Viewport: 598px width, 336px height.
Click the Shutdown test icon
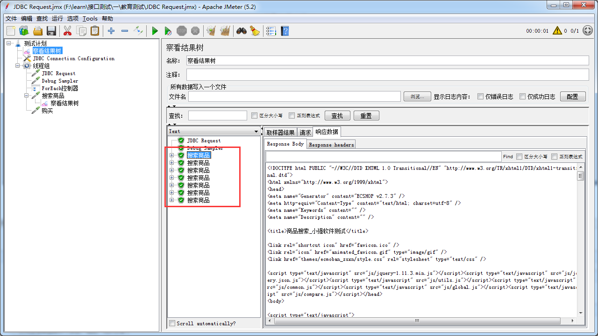(x=195, y=31)
